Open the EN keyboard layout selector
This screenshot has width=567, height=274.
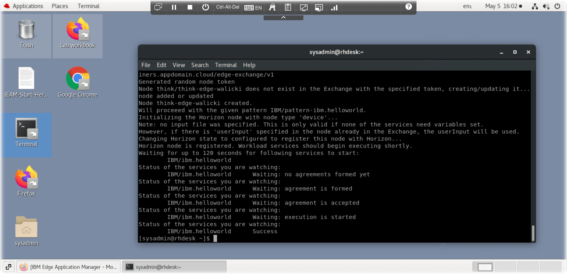253,7
